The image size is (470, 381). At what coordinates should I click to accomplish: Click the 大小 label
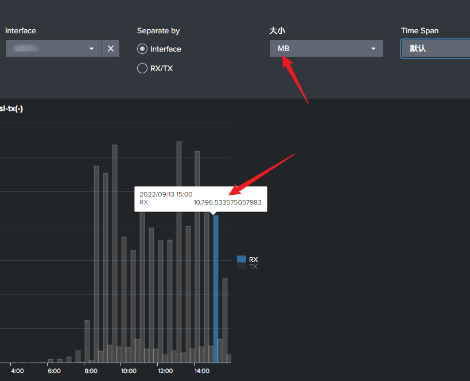point(277,30)
